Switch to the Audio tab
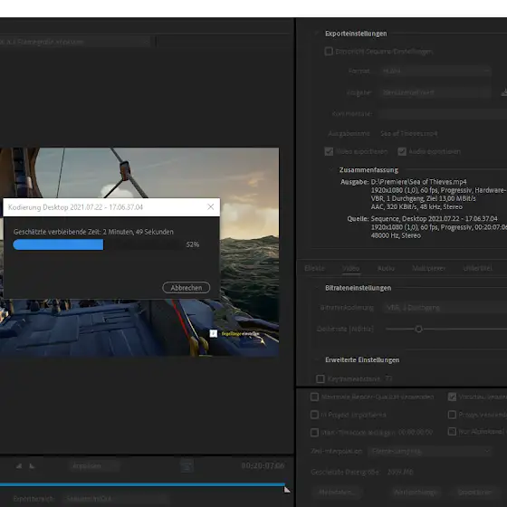The height and width of the screenshot is (507, 507). pyautogui.click(x=386, y=268)
